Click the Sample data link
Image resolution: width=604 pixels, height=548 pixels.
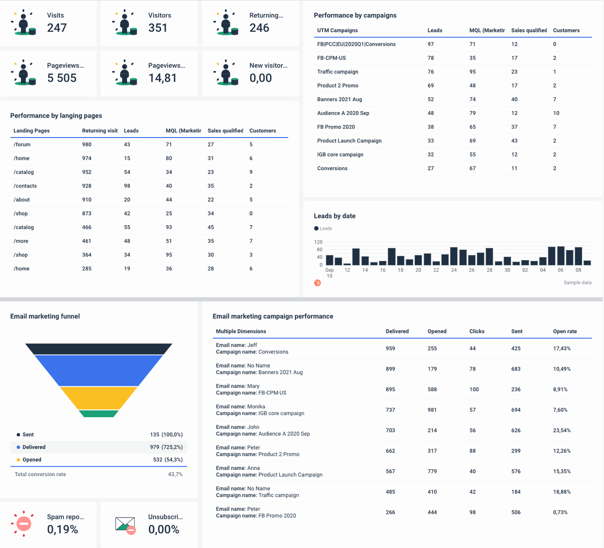pos(577,282)
